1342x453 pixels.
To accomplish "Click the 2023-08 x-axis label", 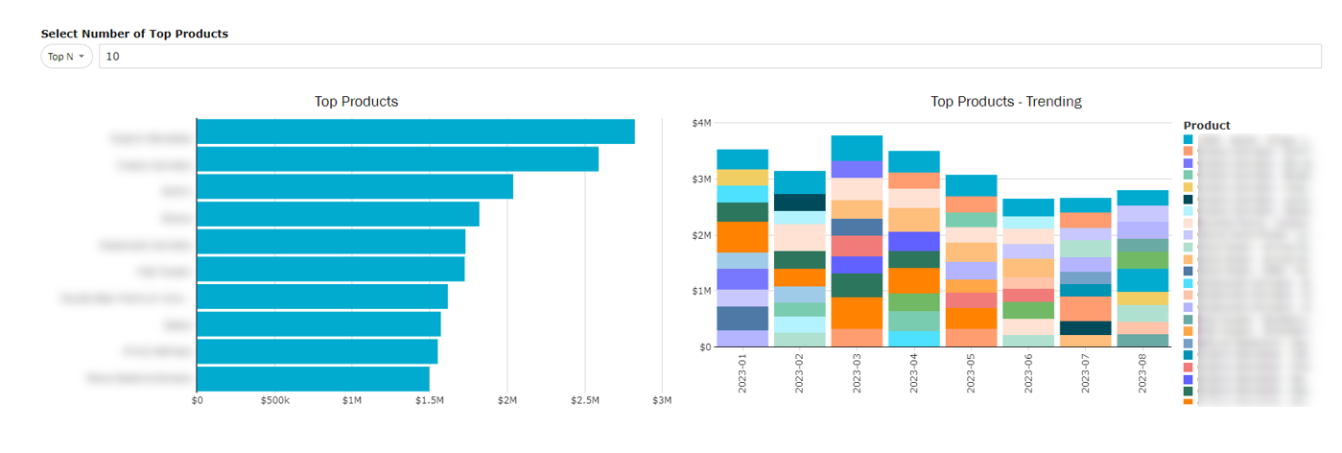I will [x=1142, y=371].
